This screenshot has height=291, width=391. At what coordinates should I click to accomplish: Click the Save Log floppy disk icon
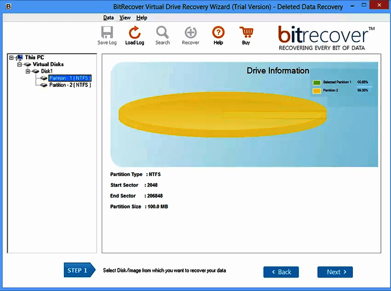point(107,33)
